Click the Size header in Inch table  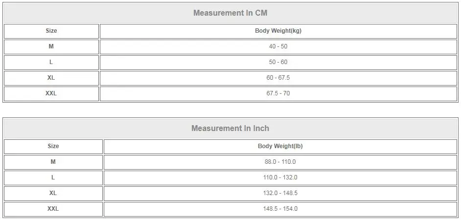pyautogui.click(x=53, y=147)
